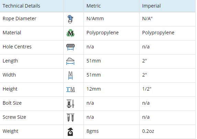The height and width of the screenshot is (139, 197).
Task: Click the green Material recycling icon
Action: [x=70, y=33]
